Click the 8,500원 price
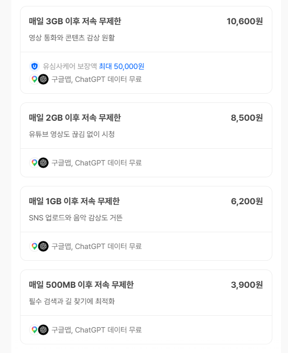Image resolution: width=288 pixels, height=353 pixels. (247, 117)
